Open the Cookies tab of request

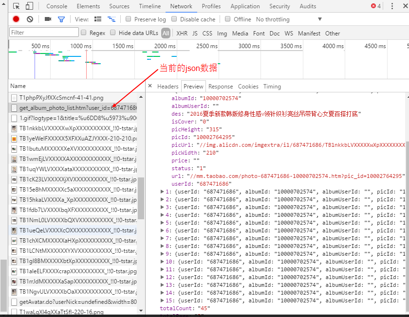click(248, 86)
